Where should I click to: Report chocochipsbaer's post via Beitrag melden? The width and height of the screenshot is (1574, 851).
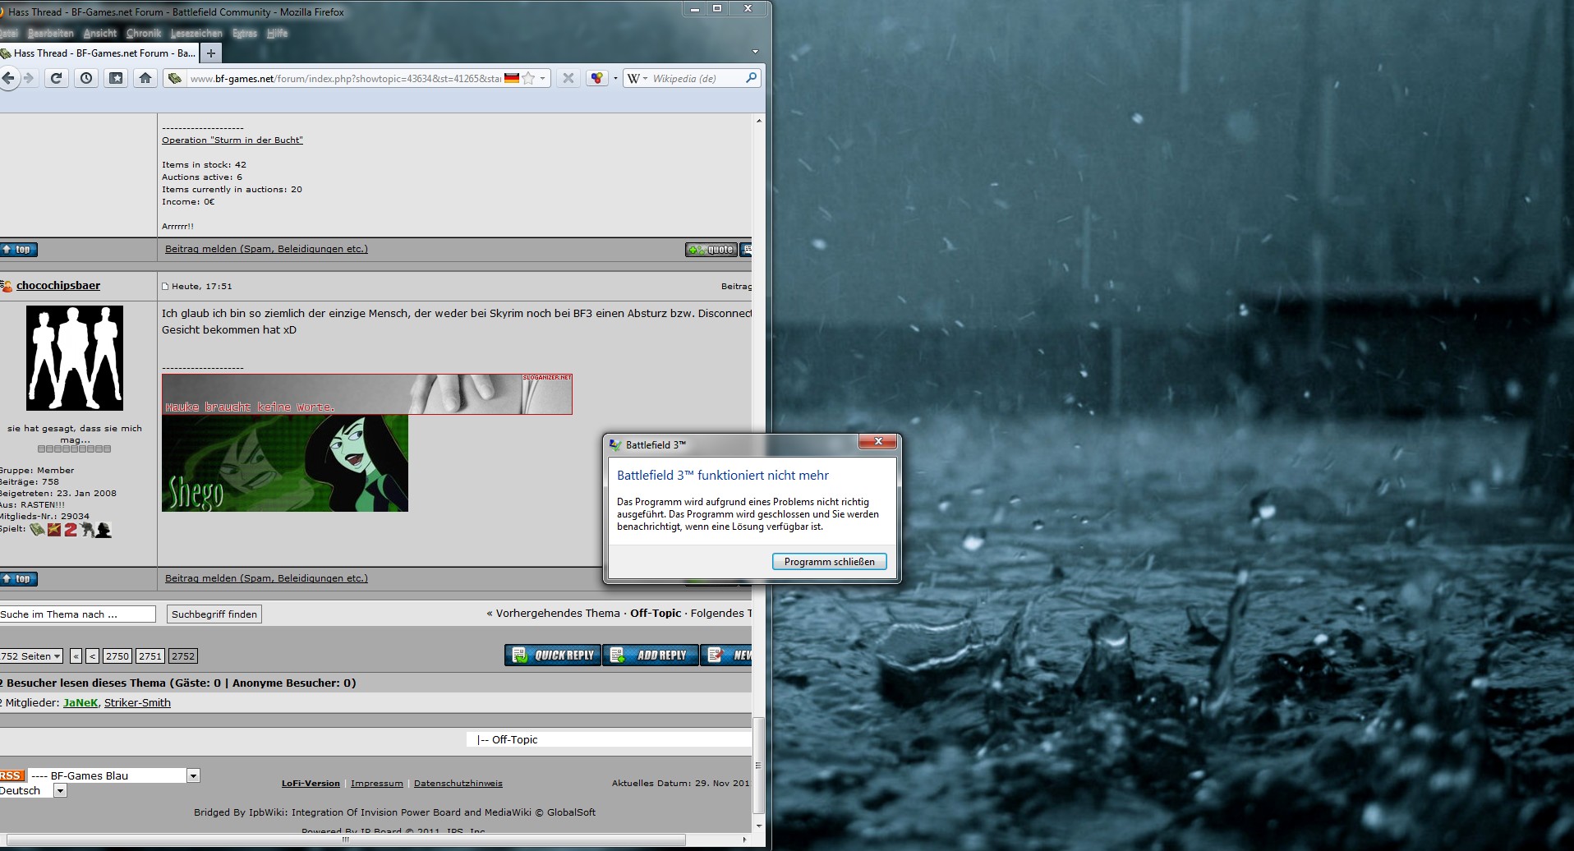pos(266,578)
